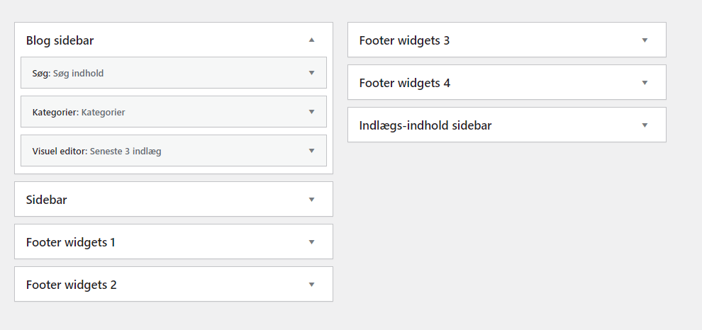Open the Visuel editor: Seneste 3 indlæg widget
Viewport: 702px width, 330px height.
click(x=97, y=151)
